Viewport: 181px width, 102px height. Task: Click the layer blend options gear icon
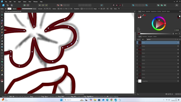pos(178,39)
